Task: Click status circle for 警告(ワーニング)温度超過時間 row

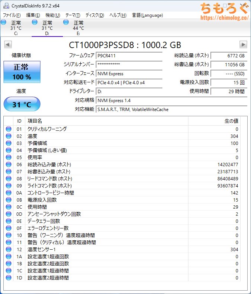Action: click(9, 235)
